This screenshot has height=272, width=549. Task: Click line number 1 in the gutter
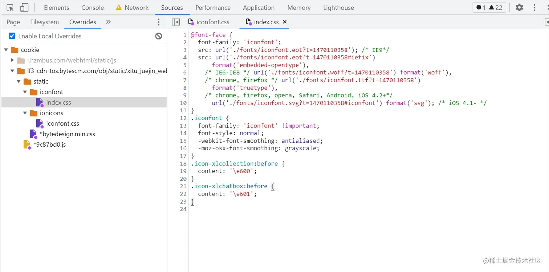click(x=184, y=35)
